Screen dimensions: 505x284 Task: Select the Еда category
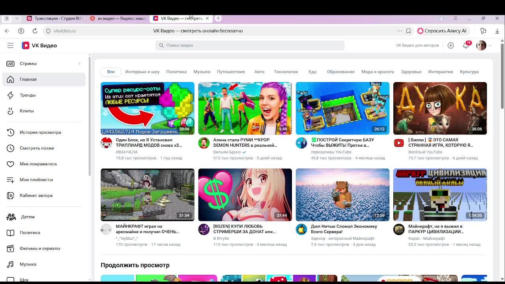click(312, 72)
